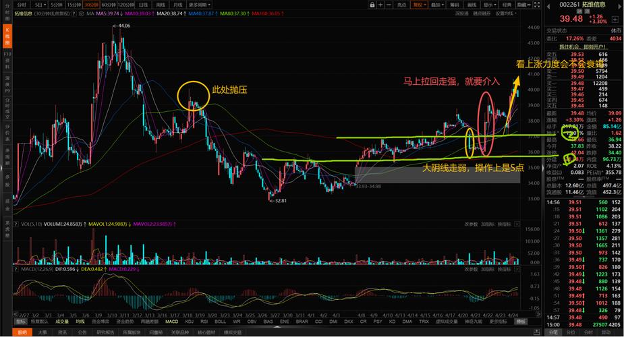
Task: Open the 显示 dropdown
Action: tap(489, 5)
